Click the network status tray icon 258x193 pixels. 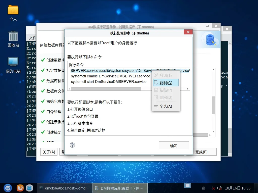[219, 188]
